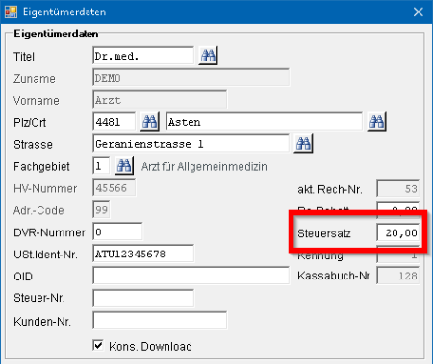Click the 'DVR-Nummer' label

coord(49,232)
